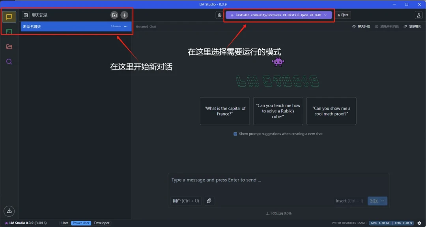Screen dimensions: 426x227
Task: Collapse the chat history sidebar panel
Action: [x=26, y=15]
